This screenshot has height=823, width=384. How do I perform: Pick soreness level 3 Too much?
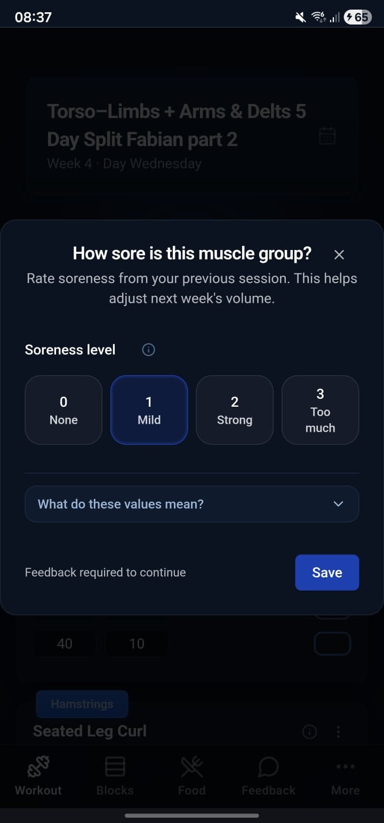tap(320, 409)
